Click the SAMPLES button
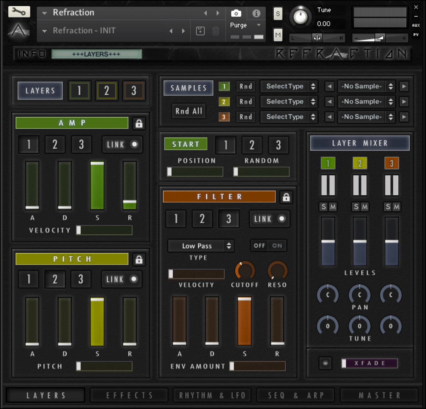 (x=188, y=88)
